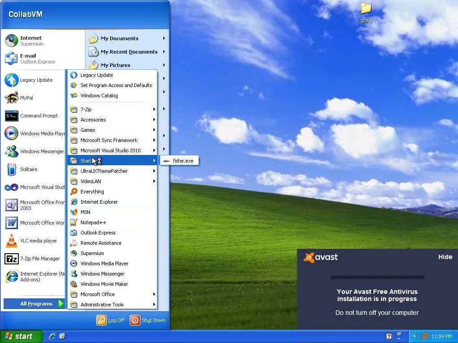Screen dimensions: 458x343
Task: Open My Recent Documents entry
Action: (127, 52)
